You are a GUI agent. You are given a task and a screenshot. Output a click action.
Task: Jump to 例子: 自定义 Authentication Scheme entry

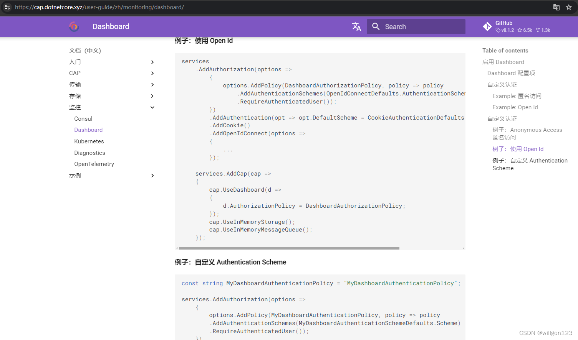[x=530, y=164]
